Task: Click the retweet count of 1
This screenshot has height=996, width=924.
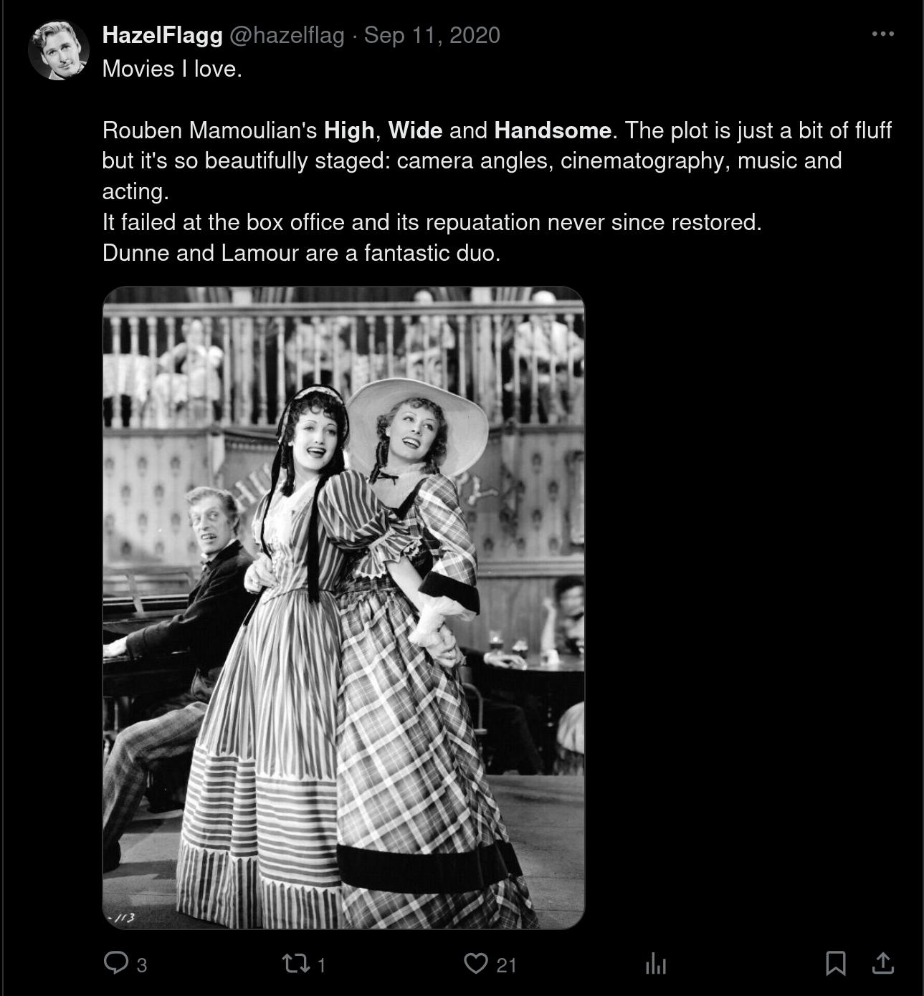Action: point(321,965)
